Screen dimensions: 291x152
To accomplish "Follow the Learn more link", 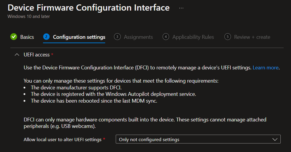I will pyautogui.click(x=265, y=68).
